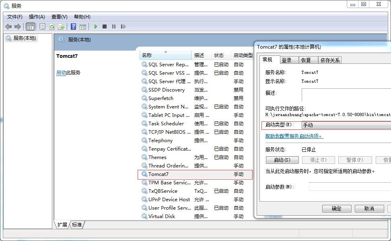Select the TCP/IP NetBIOS ... row
Viewport: 391px width, 241px height.
(x=196, y=132)
